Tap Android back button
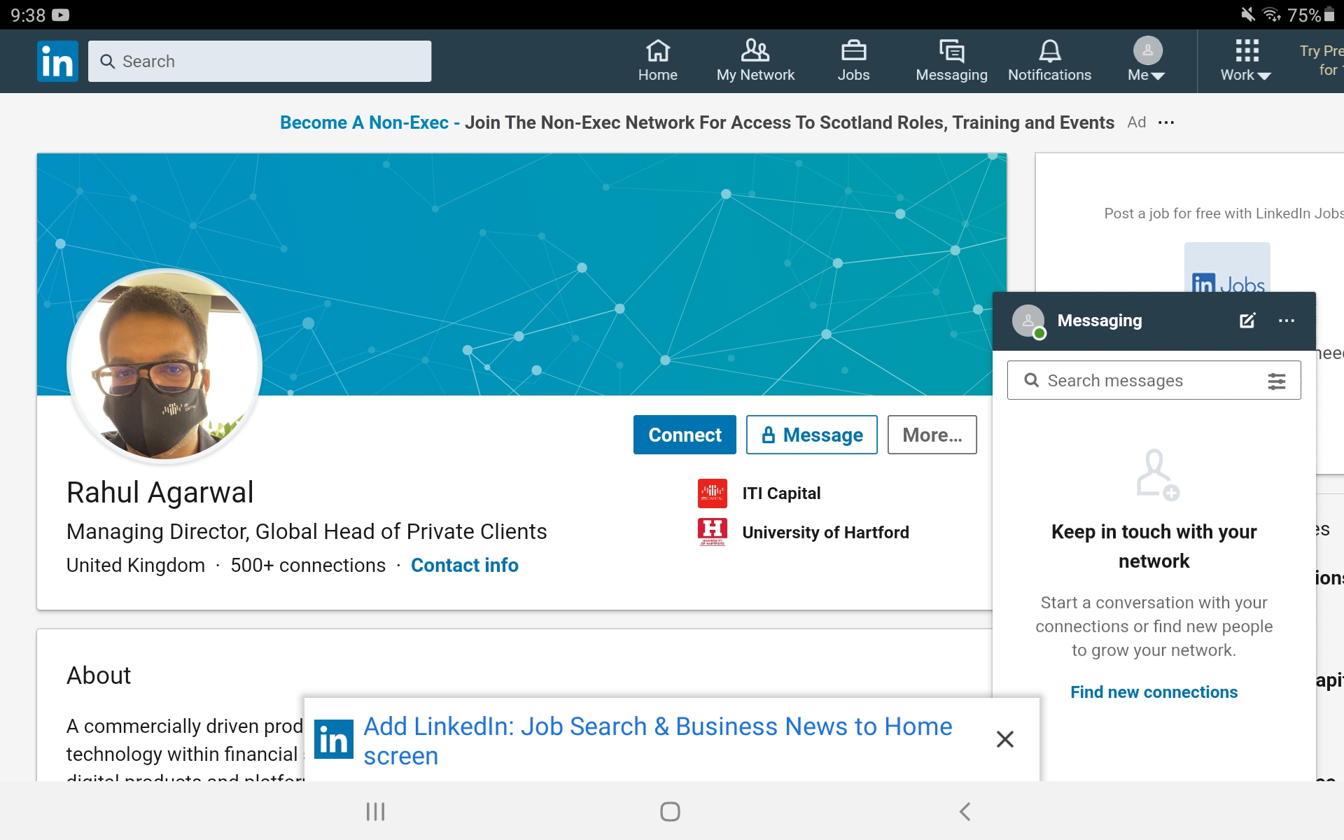 tap(965, 811)
